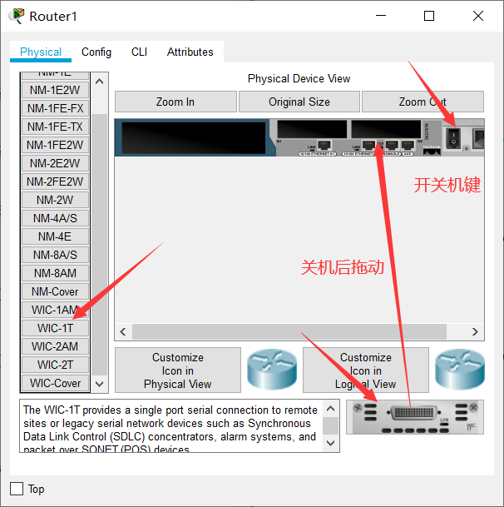Select the WIC-1T module
The height and width of the screenshot is (507, 504).
pos(55,328)
